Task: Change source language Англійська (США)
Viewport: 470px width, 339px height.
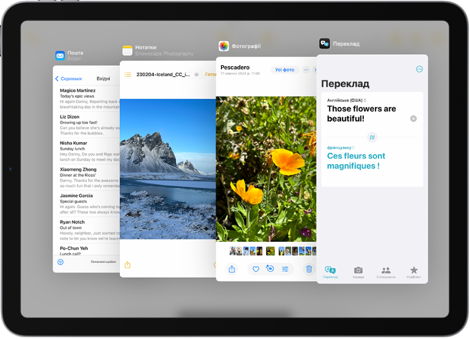Action: [x=347, y=100]
